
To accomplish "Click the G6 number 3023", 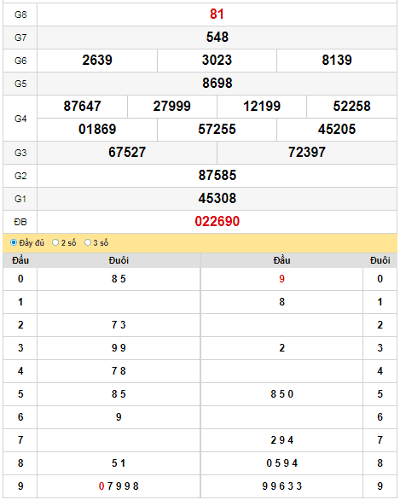I will pos(217,61).
